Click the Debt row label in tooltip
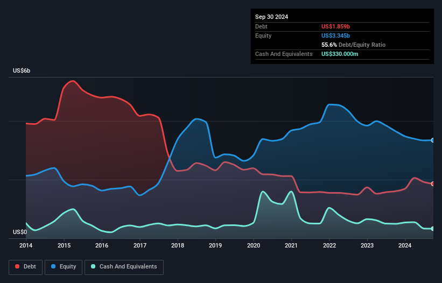The width and height of the screenshot is (442, 283). coord(261,26)
